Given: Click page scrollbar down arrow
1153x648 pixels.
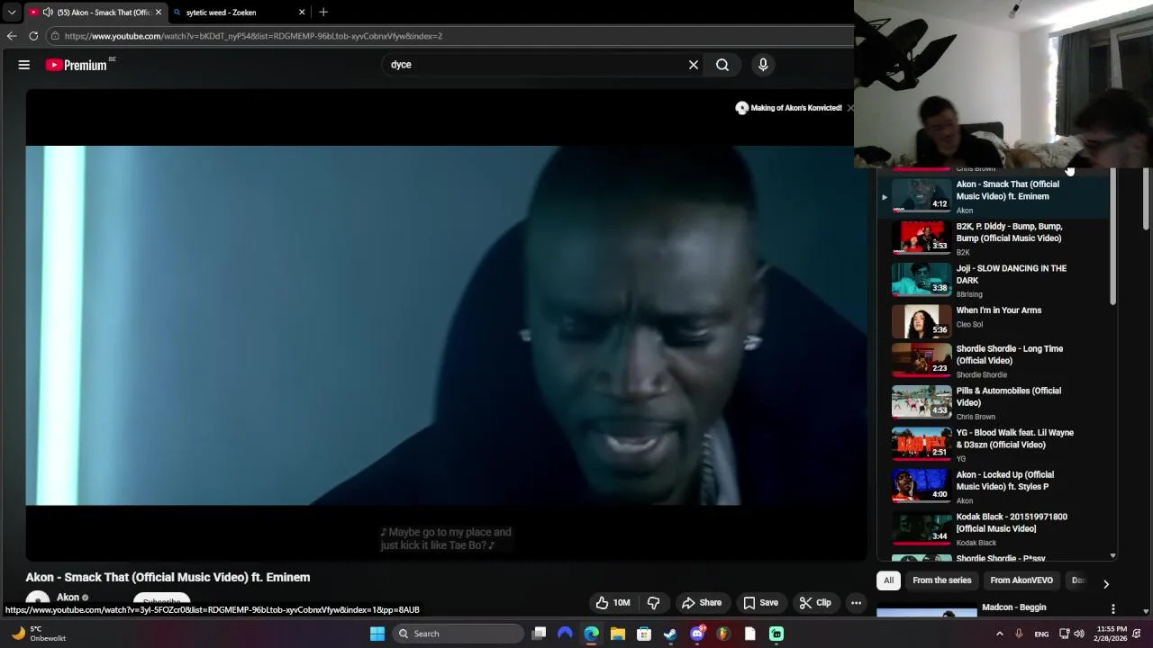Looking at the screenshot, I should pos(1147,611).
